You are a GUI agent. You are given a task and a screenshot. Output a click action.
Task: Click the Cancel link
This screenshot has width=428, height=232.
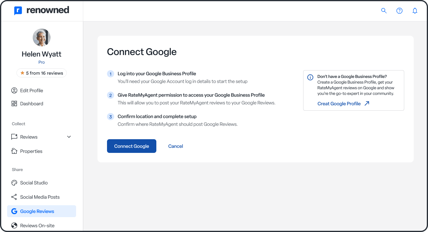tap(176, 146)
